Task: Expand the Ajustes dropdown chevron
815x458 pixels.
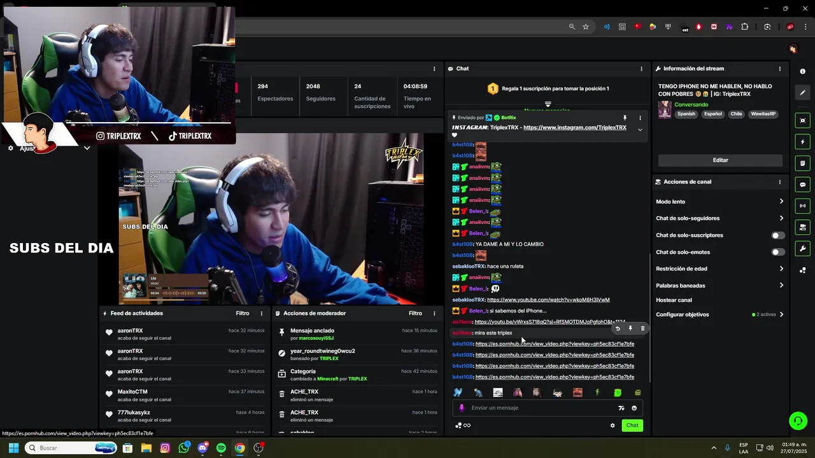Action: pos(87,148)
